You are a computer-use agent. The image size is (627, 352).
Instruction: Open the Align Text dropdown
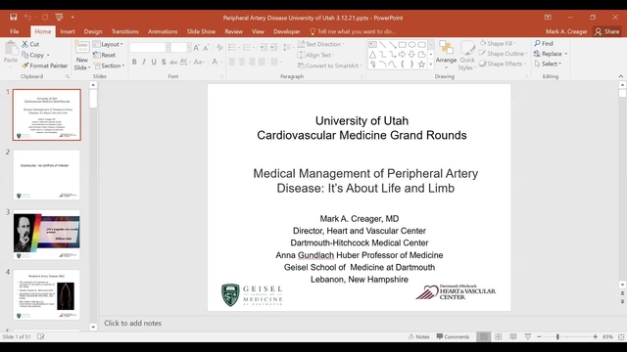pyautogui.click(x=315, y=55)
